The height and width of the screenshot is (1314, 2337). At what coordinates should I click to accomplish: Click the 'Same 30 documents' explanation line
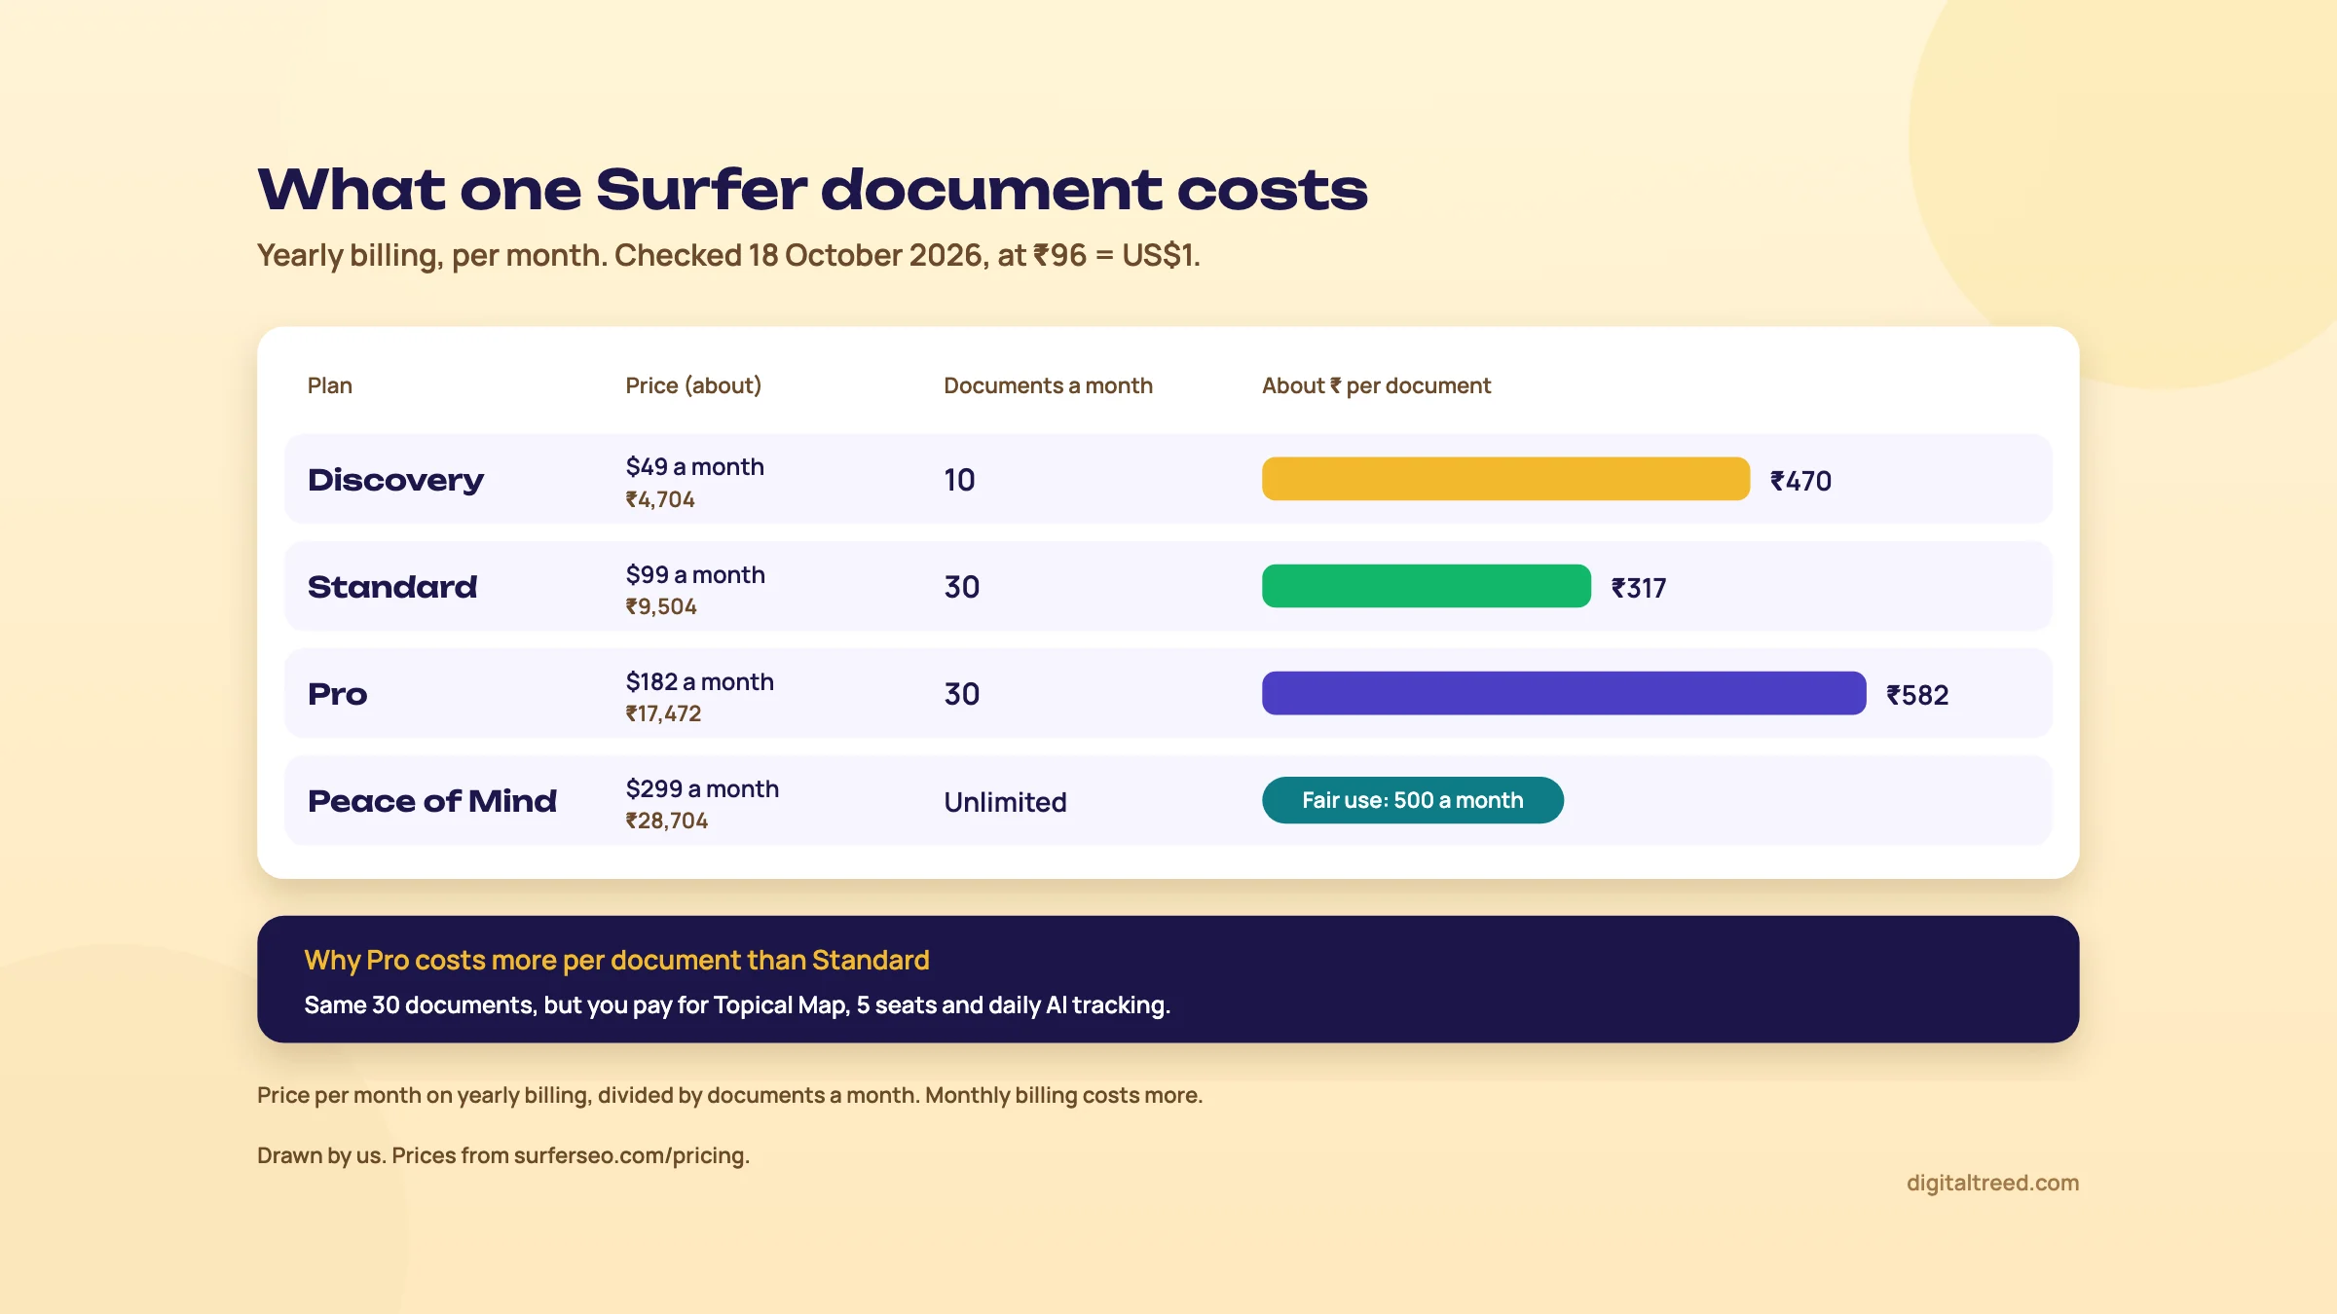737,1004
